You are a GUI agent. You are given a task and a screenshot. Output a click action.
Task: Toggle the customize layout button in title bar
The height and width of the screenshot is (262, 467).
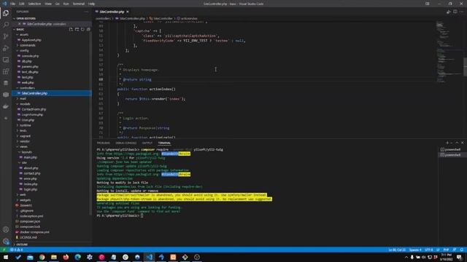428,4
